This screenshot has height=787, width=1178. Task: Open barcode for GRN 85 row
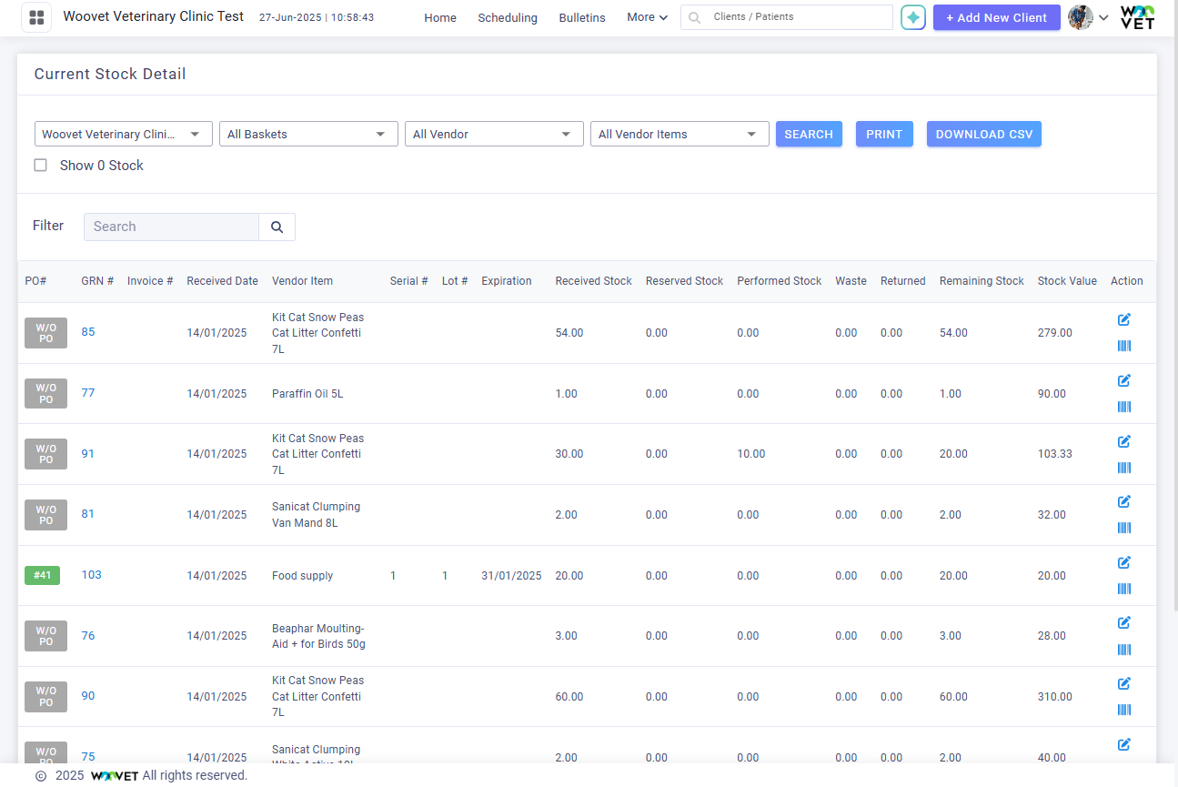coord(1124,346)
